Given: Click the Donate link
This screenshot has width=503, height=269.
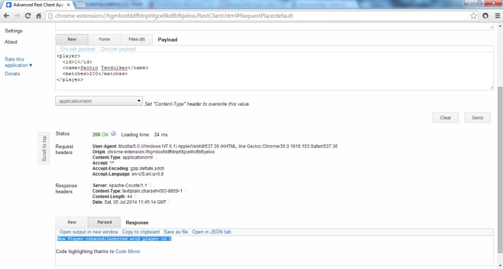Looking at the screenshot, I should [12, 73].
